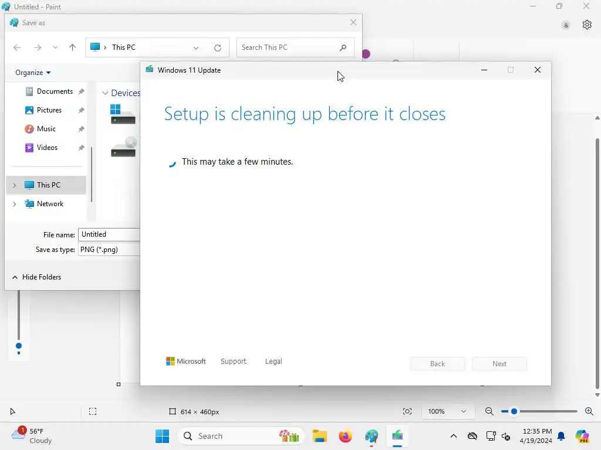Open address bar history dropdown
The height and width of the screenshot is (450, 601).
(x=196, y=48)
